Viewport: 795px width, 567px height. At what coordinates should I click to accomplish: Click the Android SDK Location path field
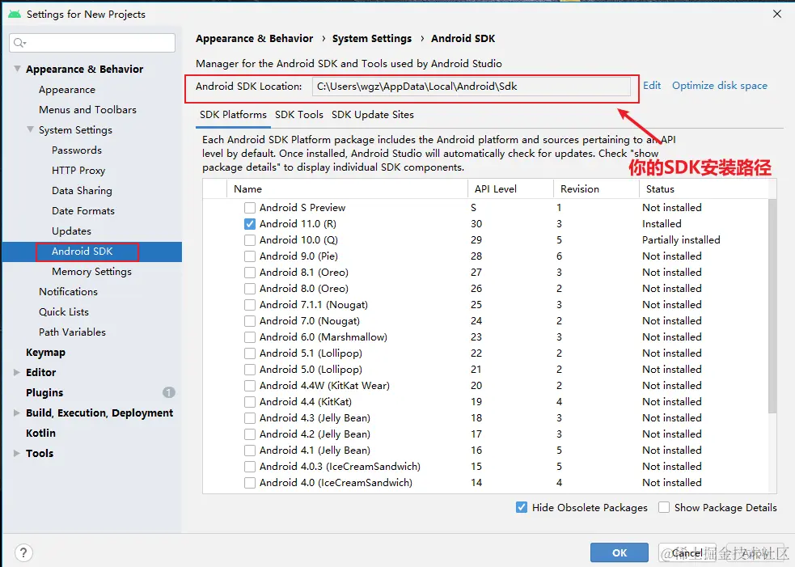pyautogui.click(x=472, y=87)
